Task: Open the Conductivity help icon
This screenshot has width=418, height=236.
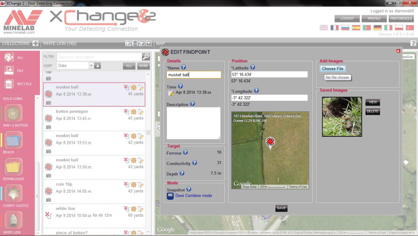Action: pyautogui.click(x=194, y=163)
